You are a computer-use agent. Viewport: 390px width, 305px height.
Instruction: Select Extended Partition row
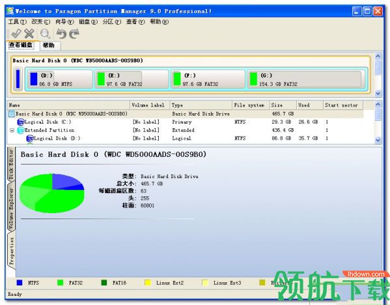(186, 130)
